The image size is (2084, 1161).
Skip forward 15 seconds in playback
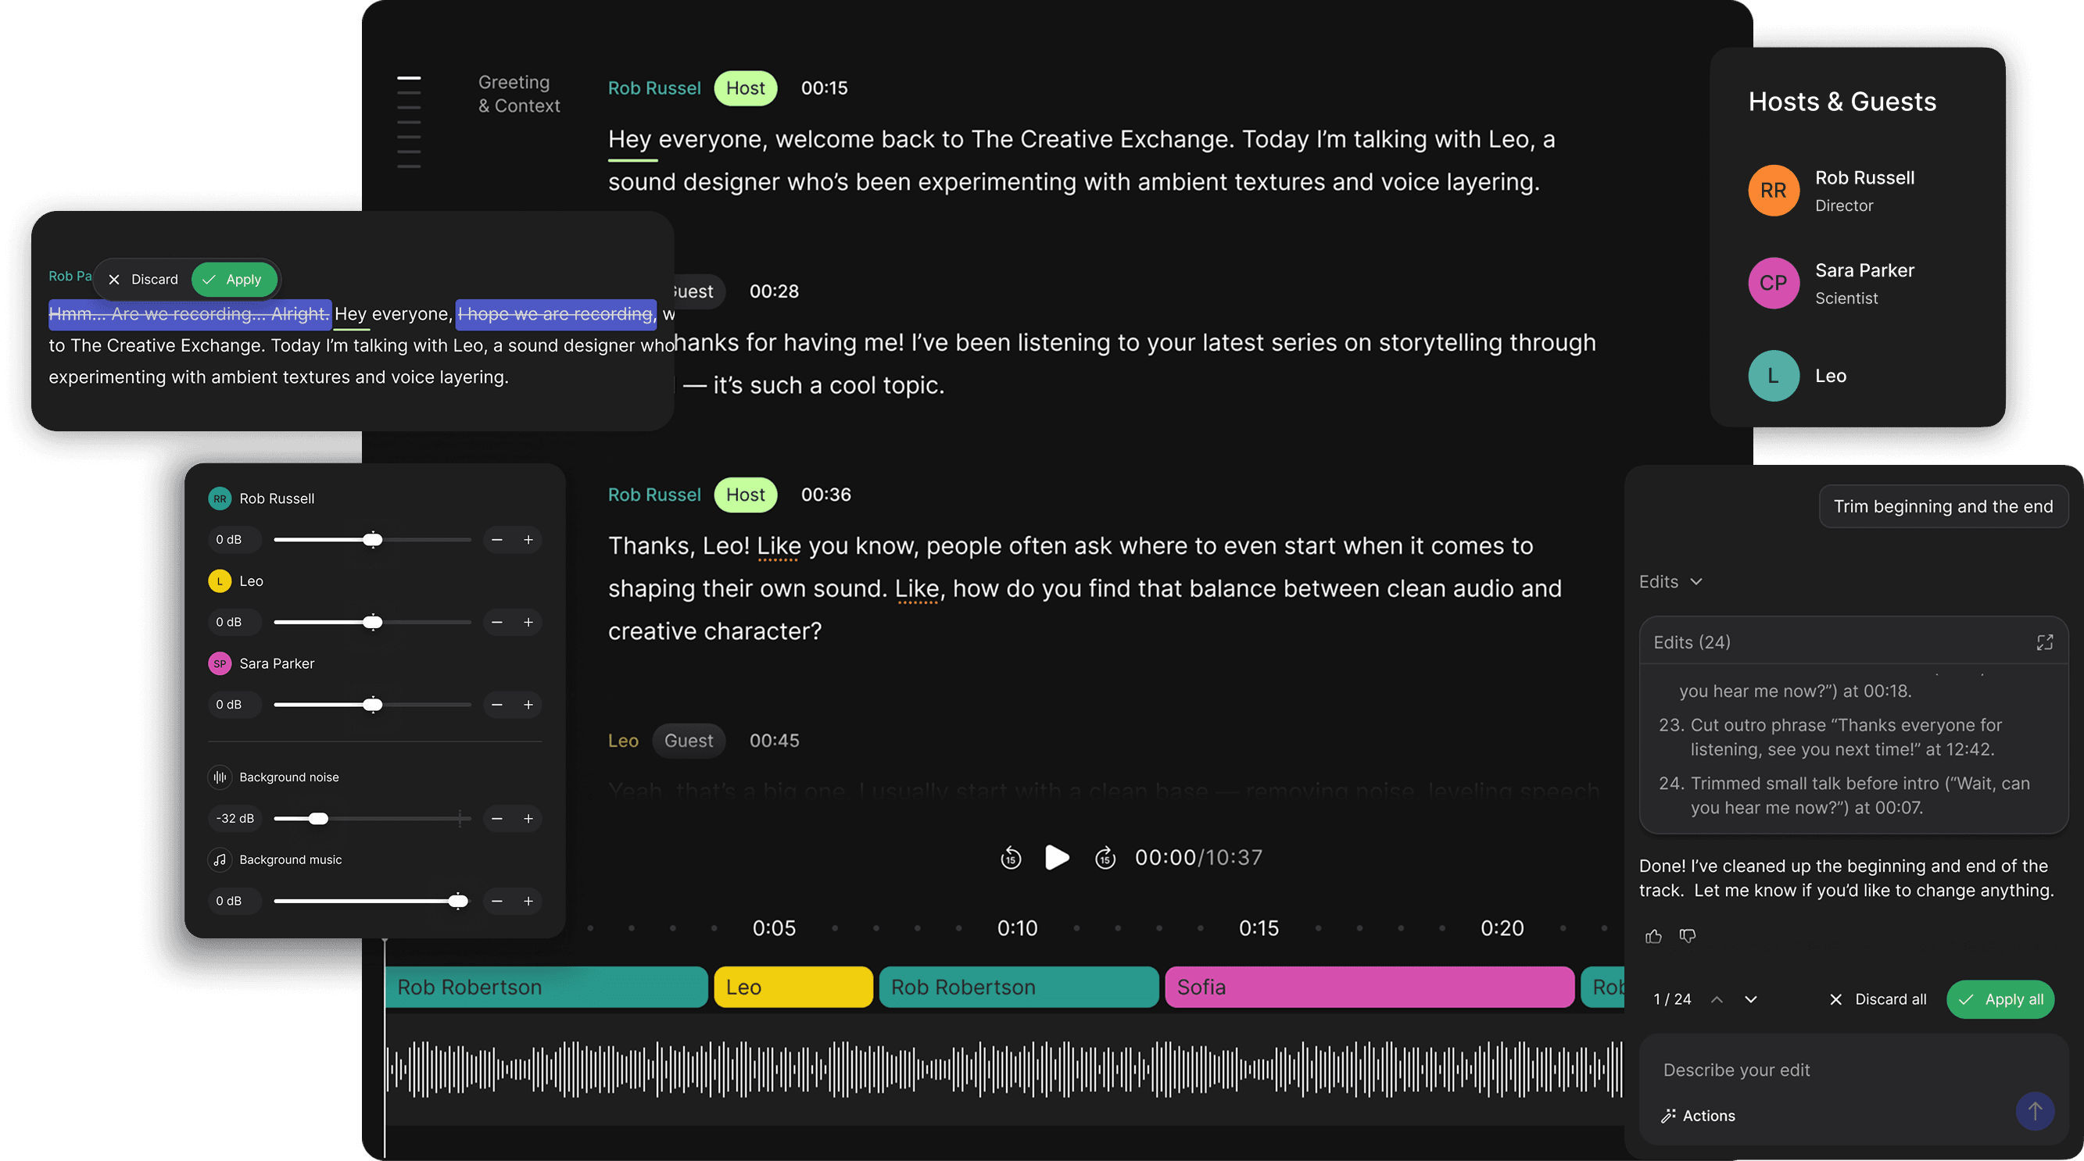click(x=1105, y=858)
